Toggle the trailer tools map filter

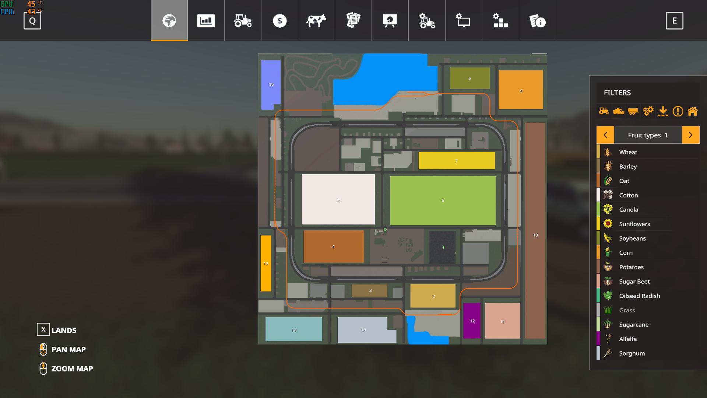coord(633,111)
